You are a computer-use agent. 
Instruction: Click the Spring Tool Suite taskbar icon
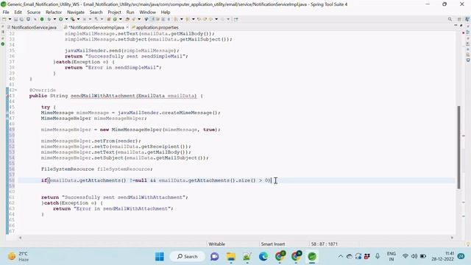[x=312, y=257]
